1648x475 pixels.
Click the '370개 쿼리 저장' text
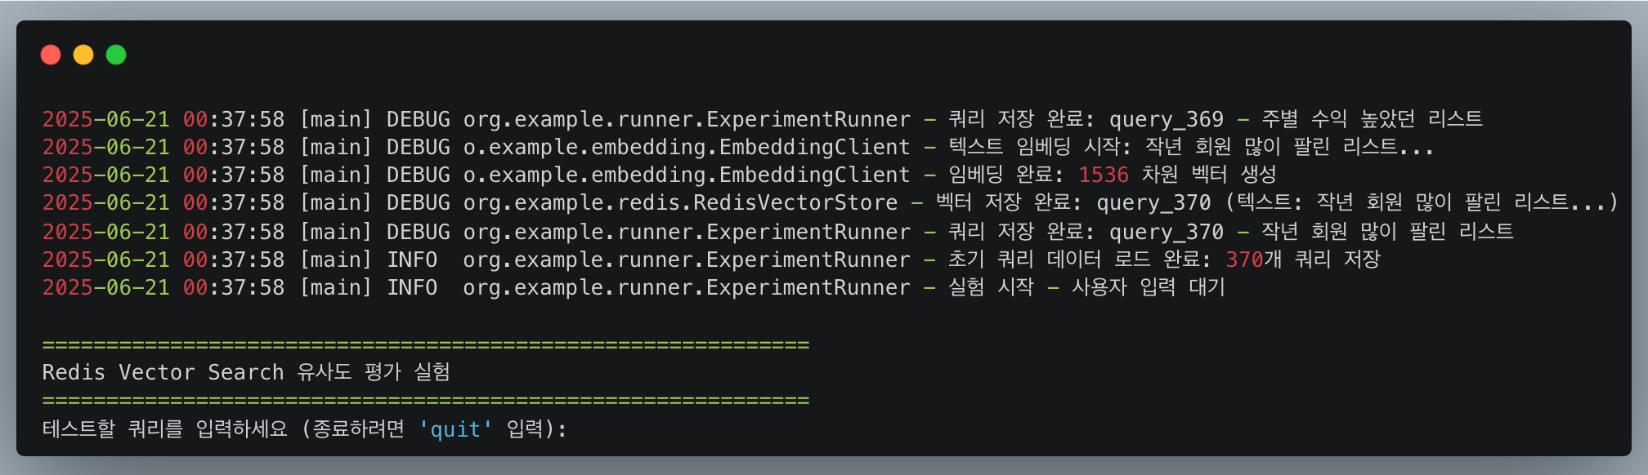[x=1303, y=260]
